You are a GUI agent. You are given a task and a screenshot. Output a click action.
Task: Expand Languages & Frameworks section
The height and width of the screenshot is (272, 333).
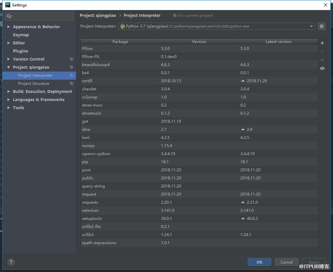point(9,100)
